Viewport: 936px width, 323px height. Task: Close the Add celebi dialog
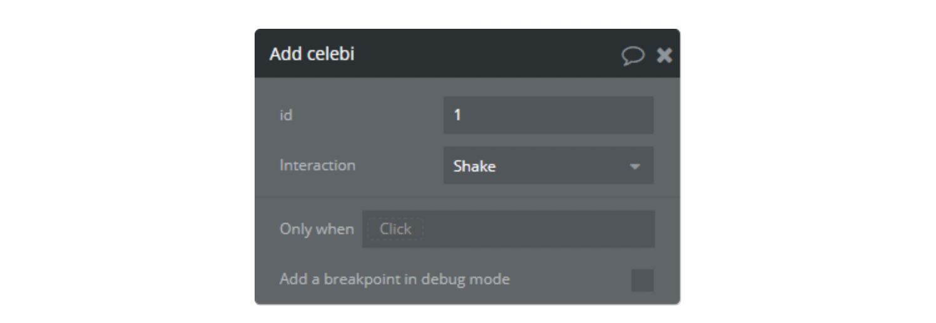click(664, 56)
